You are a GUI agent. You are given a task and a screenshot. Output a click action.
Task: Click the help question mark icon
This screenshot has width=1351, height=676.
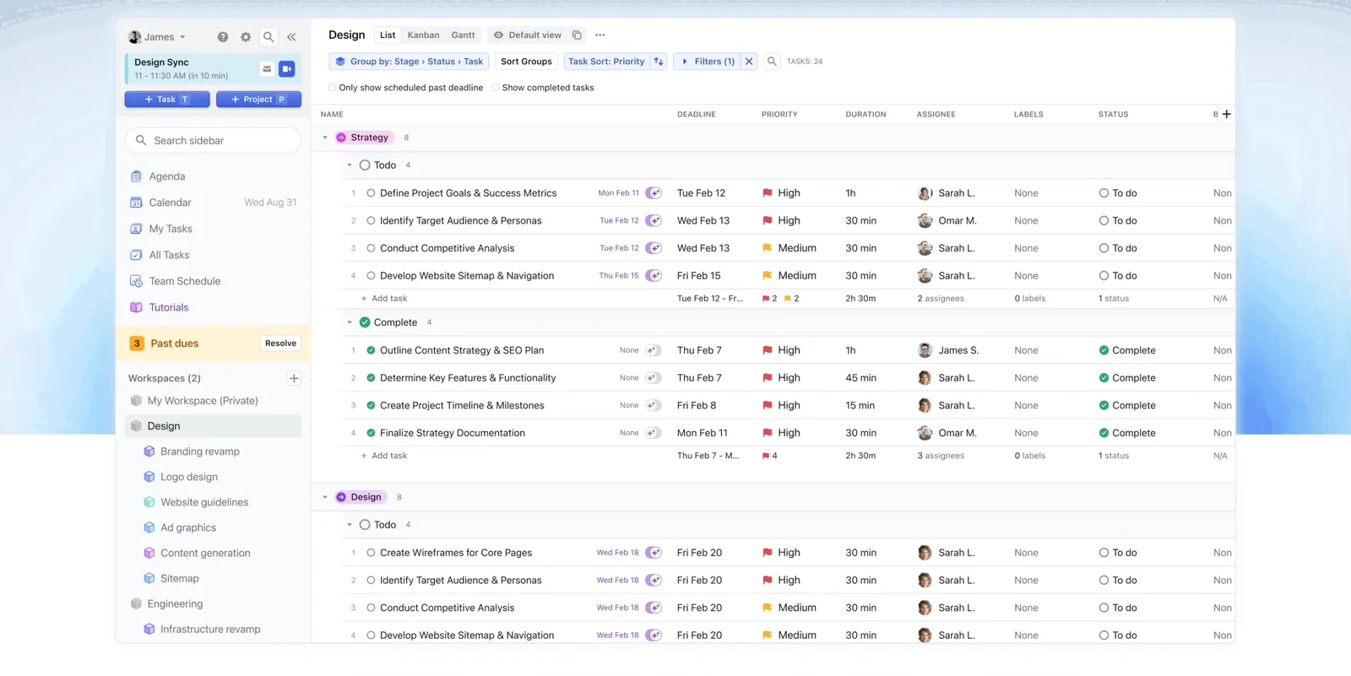pyautogui.click(x=223, y=37)
